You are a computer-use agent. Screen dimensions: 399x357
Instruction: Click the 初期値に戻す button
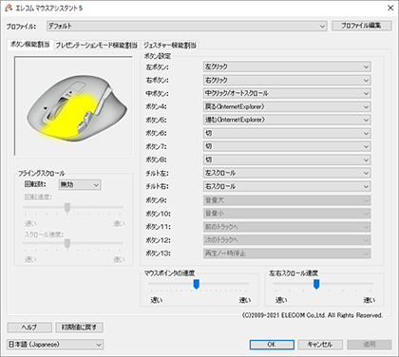79,328
